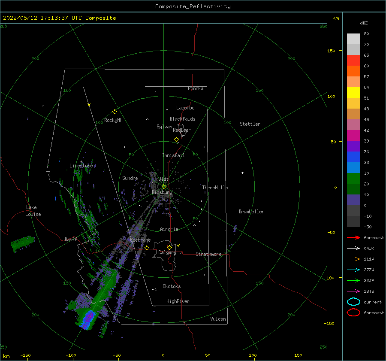386x361 pixels.
Task: Click the Vulcan city label
Action: pyautogui.click(x=218, y=319)
